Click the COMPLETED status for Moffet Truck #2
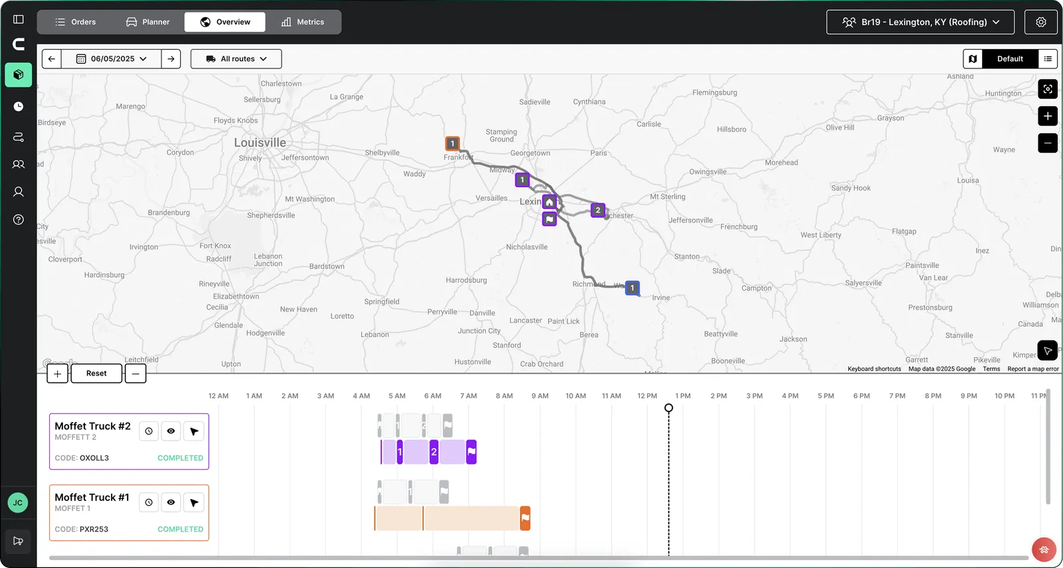The height and width of the screenshot is (568, 1063). [x=180, y=458]
